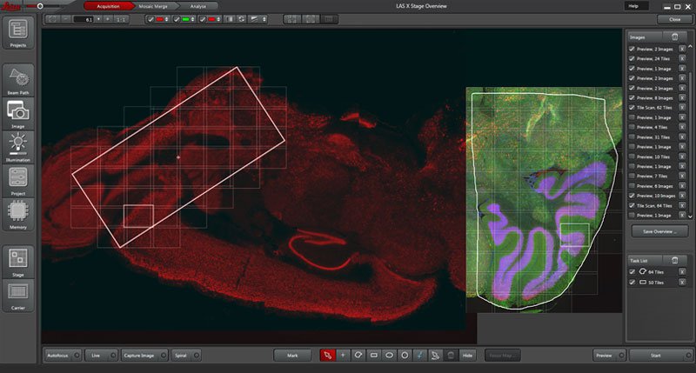Click the Save Overview button

coord(659,232)
